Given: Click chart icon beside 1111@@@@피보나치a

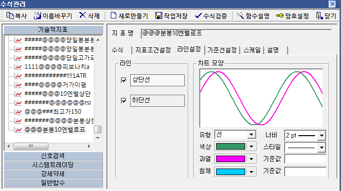Looking at the screenshot, I should click(18, 67).
